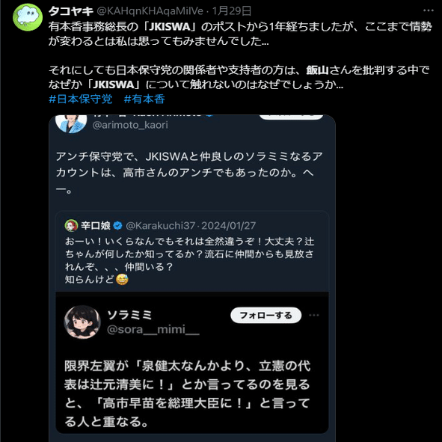Click the フォローする button for ソラミミ

(265, 315)
